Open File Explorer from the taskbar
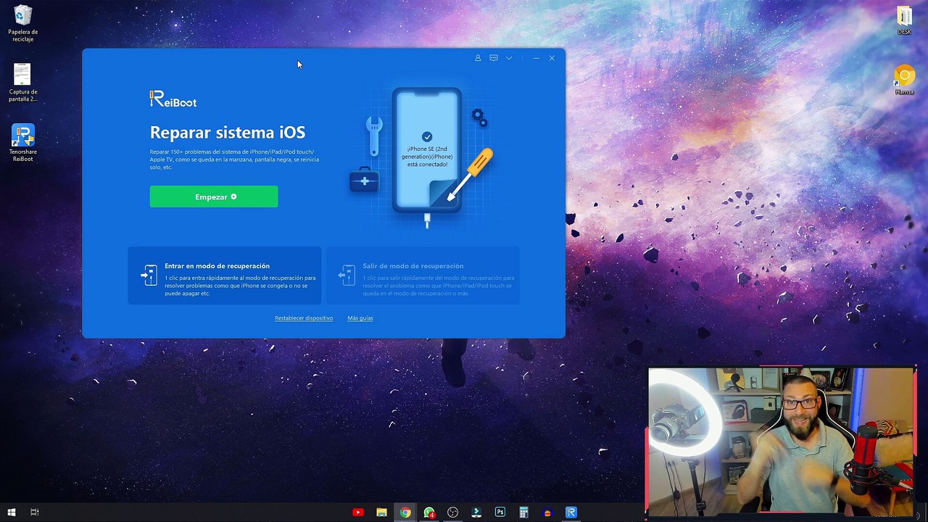 point(381,513)
